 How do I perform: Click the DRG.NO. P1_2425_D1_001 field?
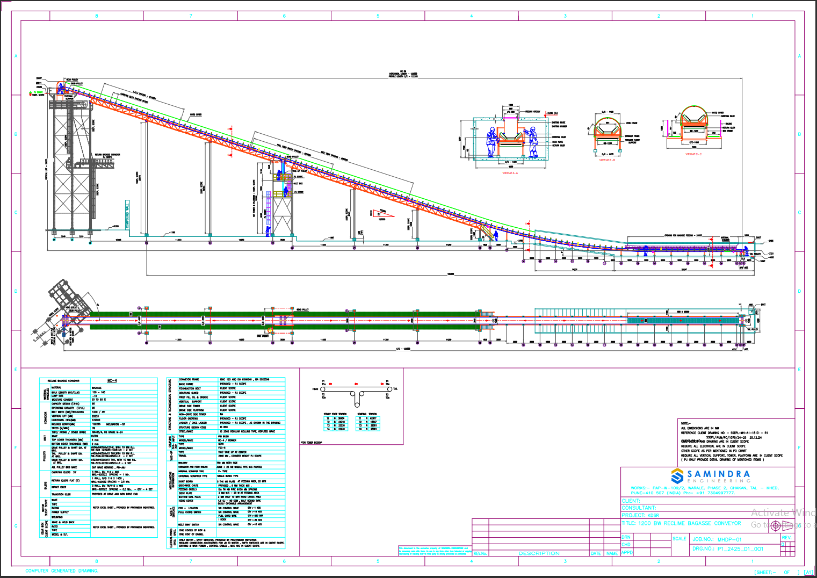pos(727,549)
